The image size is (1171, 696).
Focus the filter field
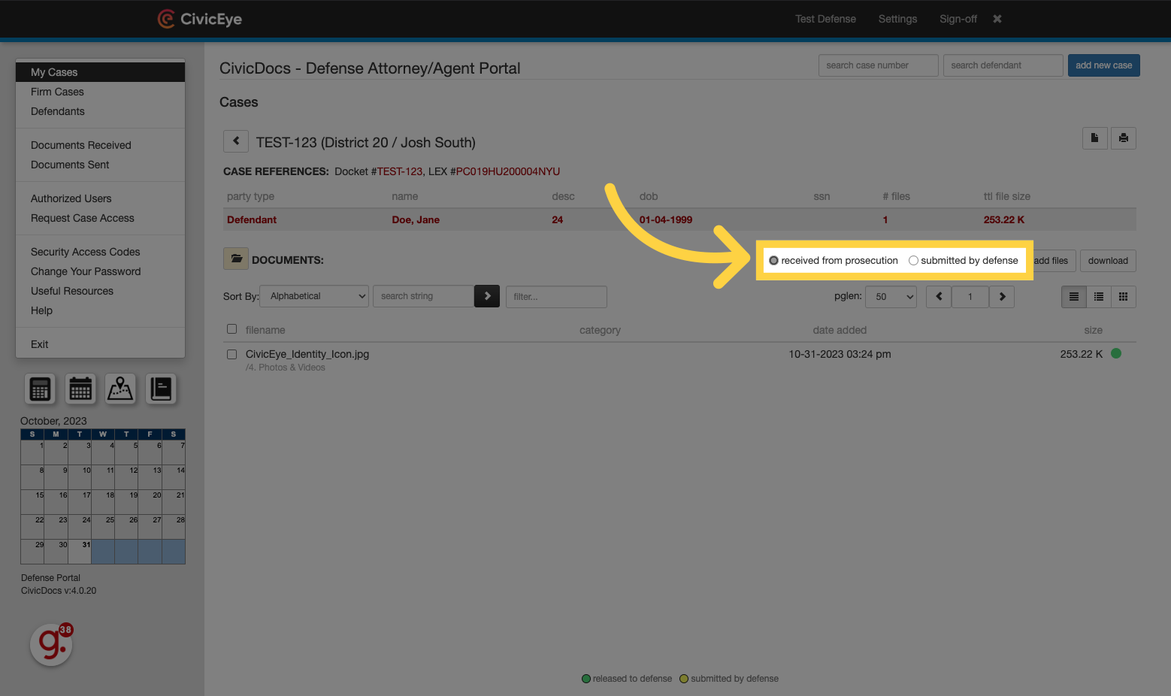pyautogui.click(x=556, y=297)
